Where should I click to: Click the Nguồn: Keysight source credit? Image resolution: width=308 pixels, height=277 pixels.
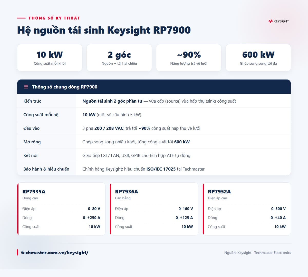pyautogui.click(x=258, y=253)
